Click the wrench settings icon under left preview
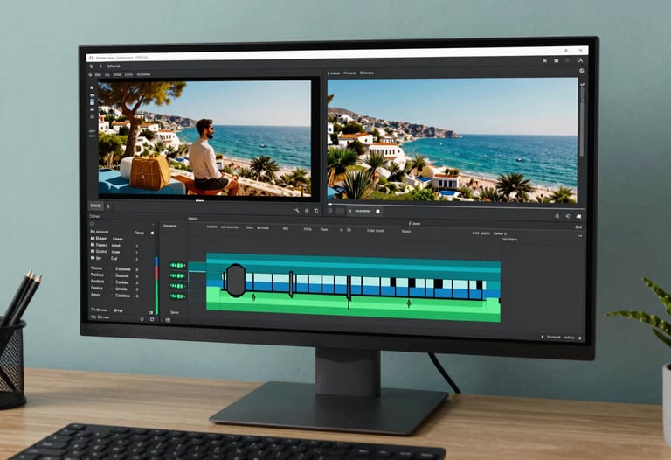 coord(296,210)
